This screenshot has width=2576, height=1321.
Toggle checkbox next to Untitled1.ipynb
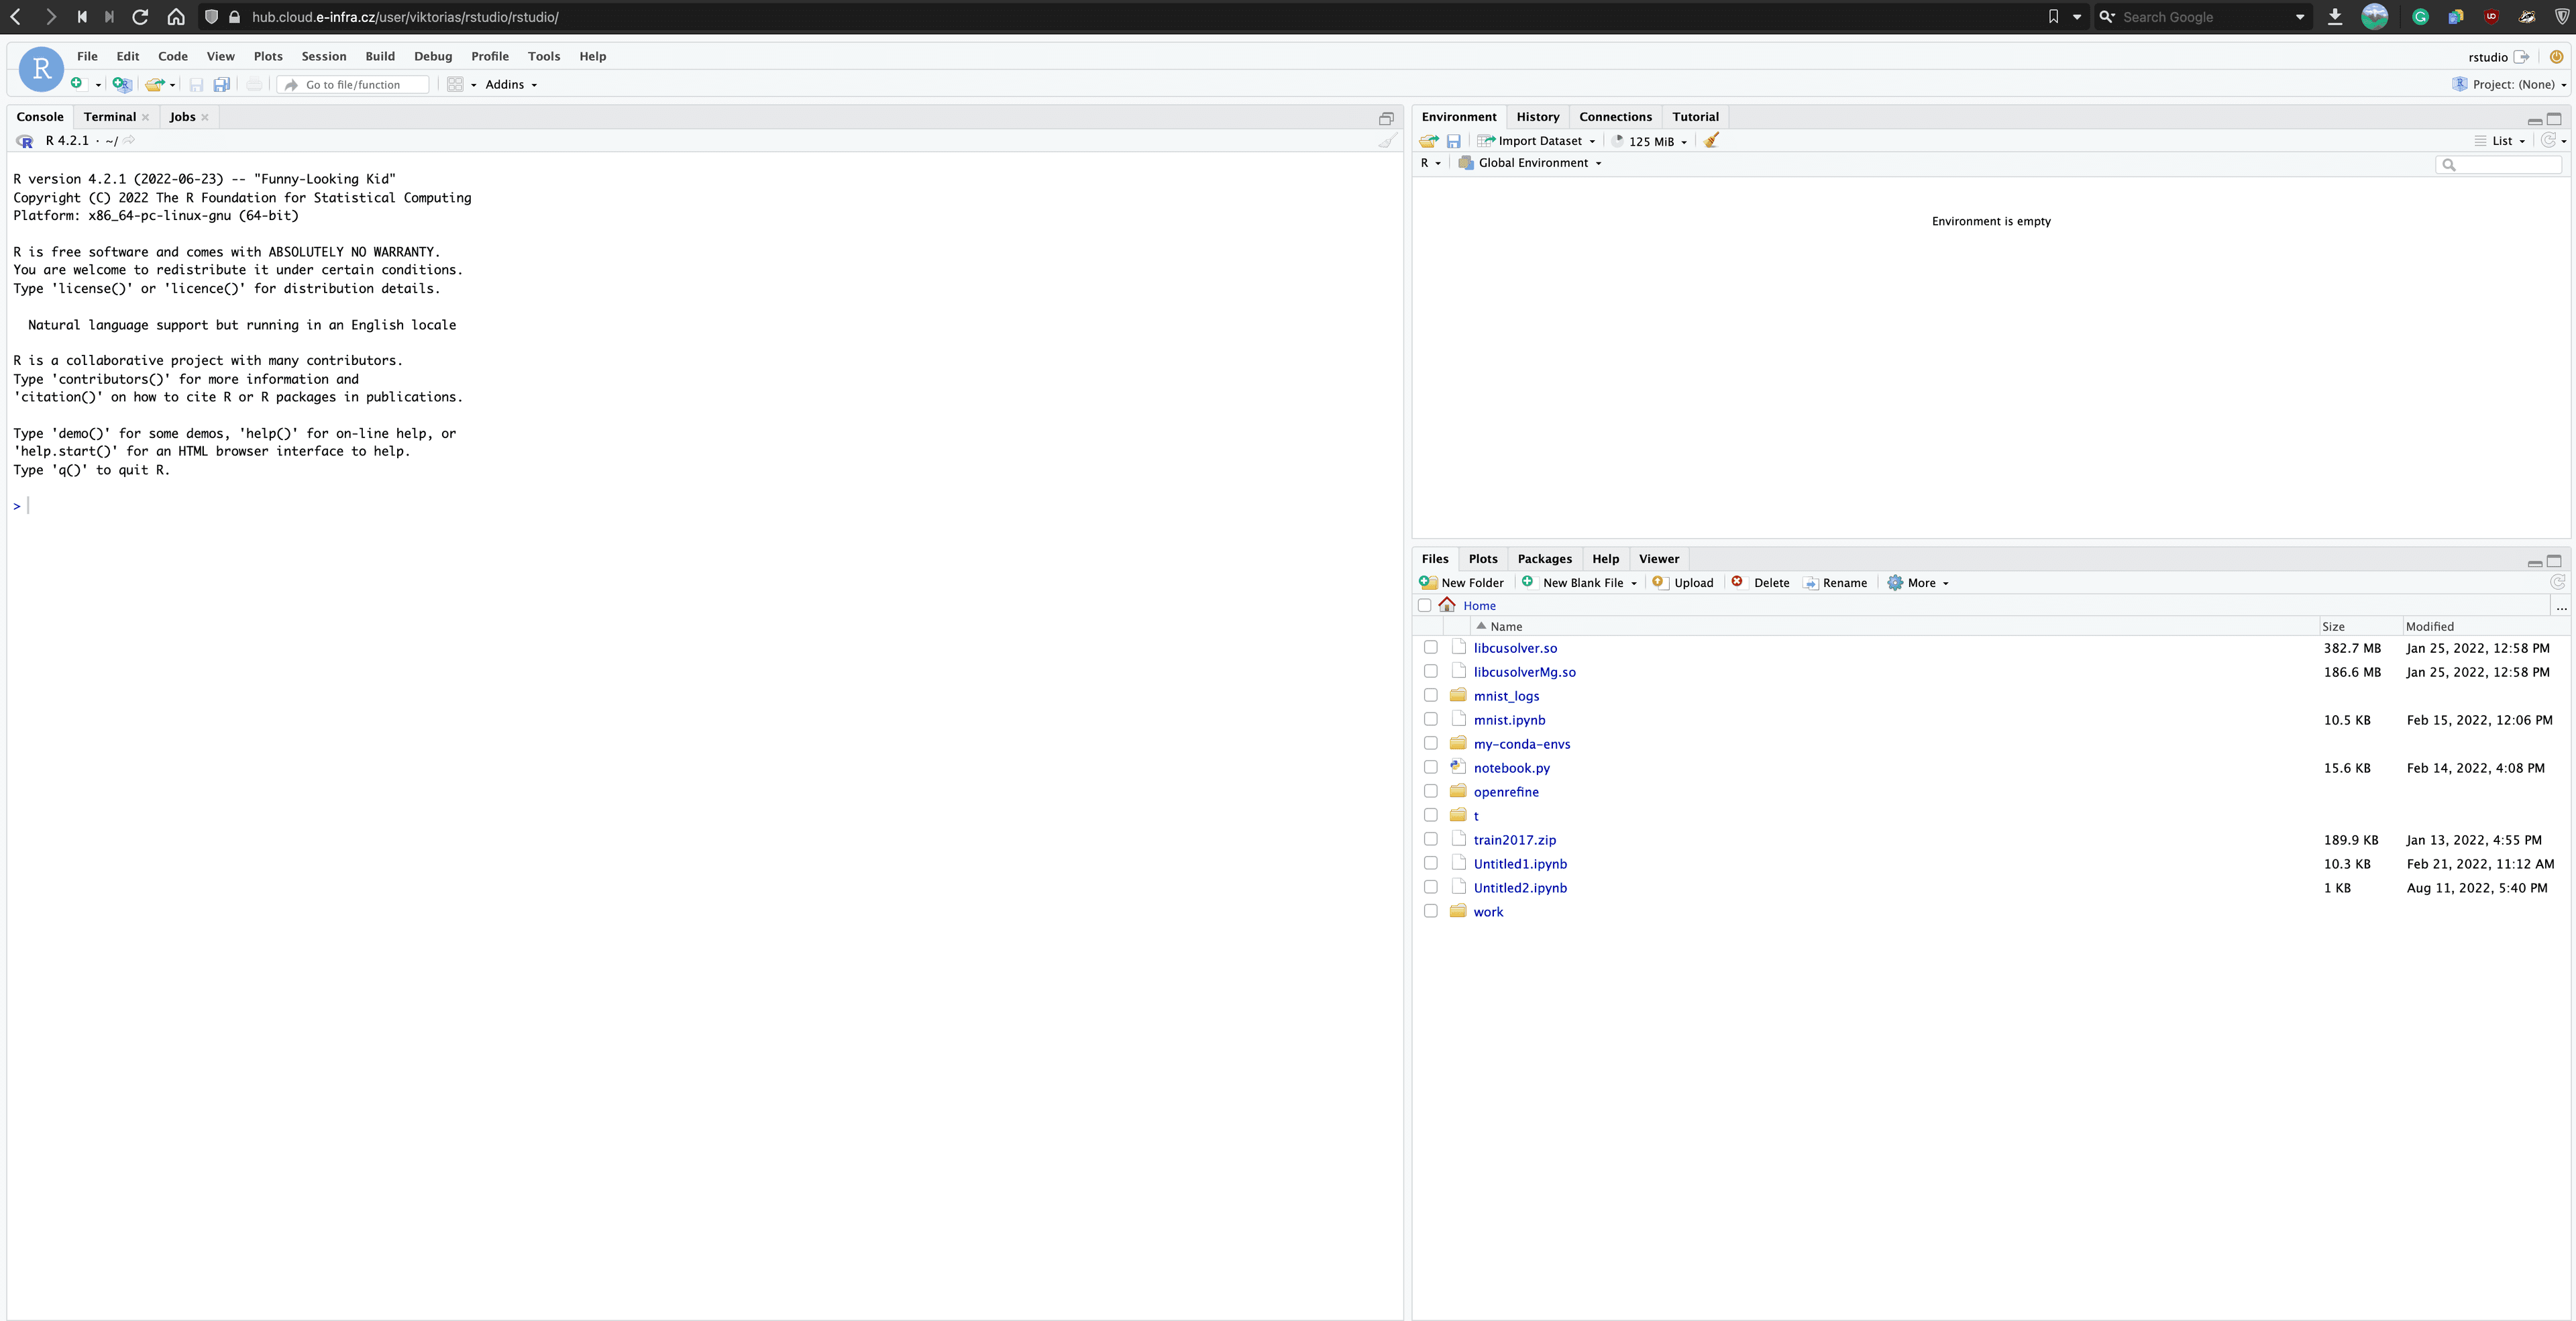(1429, 863)
